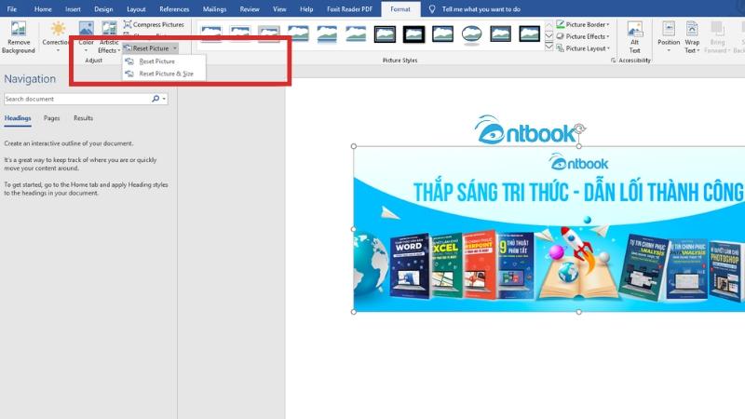745x419 pixels.
Task: Choose Reset Picture in the dropdown menu
Action: [x=164, y=61]
